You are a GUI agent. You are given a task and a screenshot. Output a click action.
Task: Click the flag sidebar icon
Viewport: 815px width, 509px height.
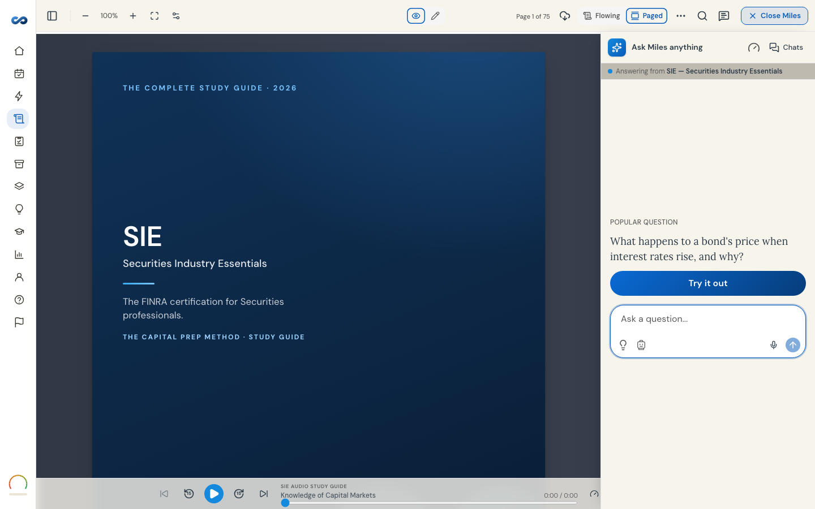pyautogui.click(x=19, y=322)
